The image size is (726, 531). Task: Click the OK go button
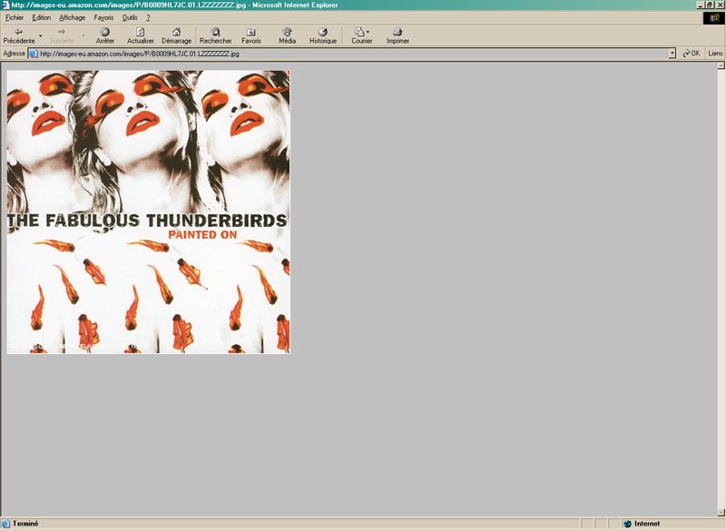click(x=692, y=54)
